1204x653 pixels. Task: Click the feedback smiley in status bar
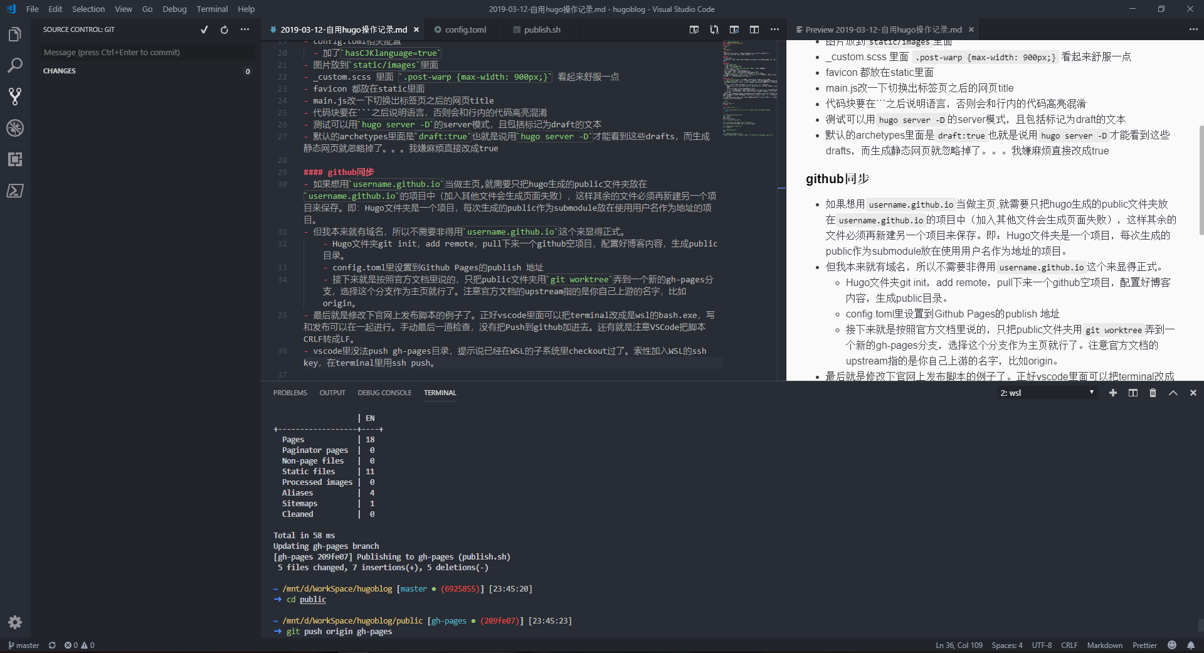[1172, 645]
